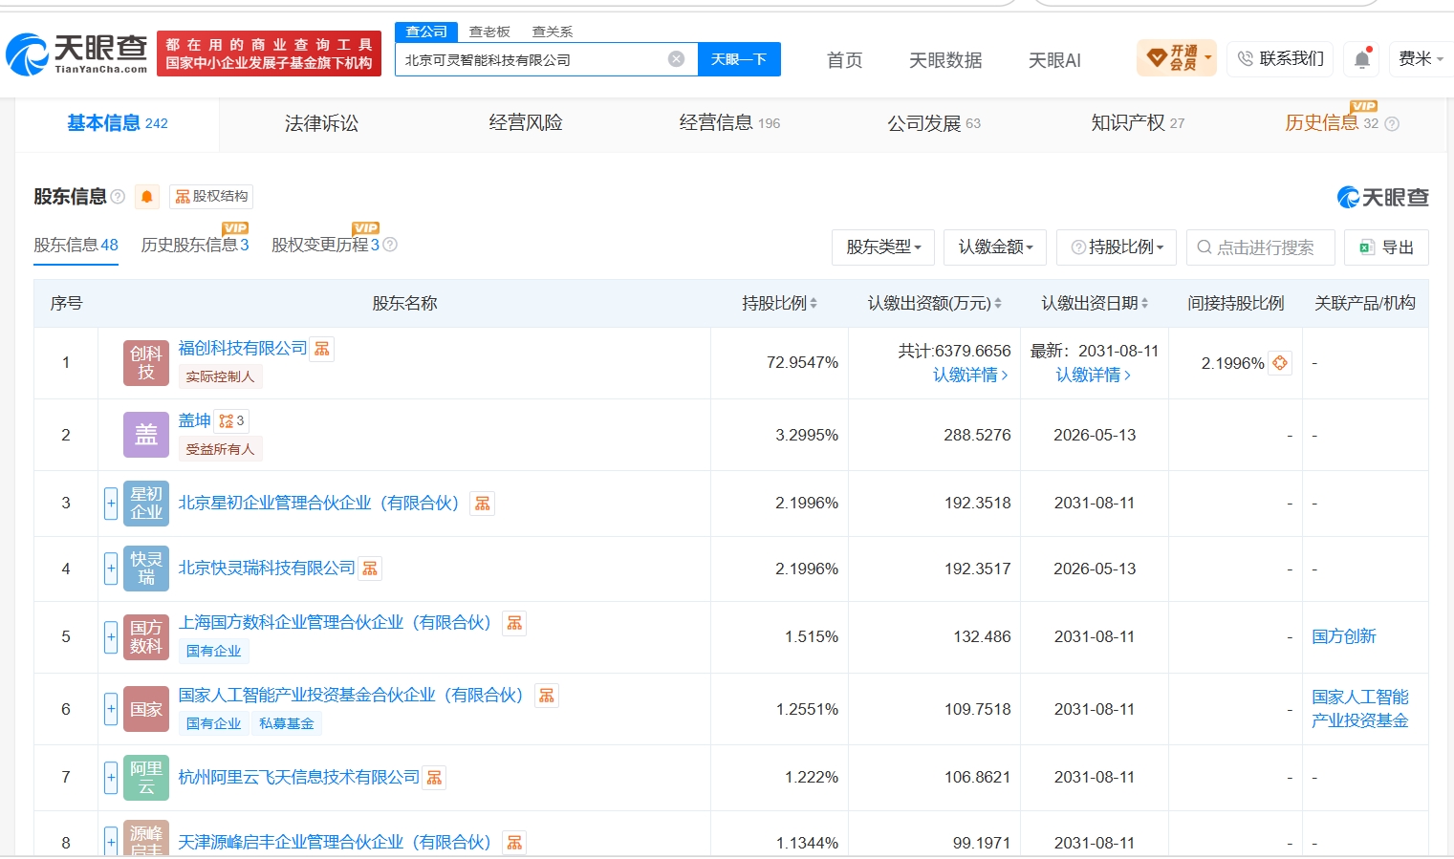Expand row 6 国家人工智能产业投资基金

coord(111,709)
